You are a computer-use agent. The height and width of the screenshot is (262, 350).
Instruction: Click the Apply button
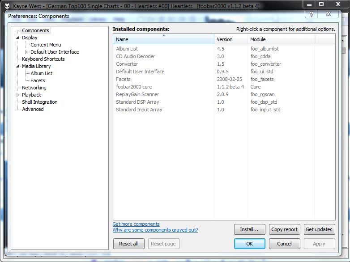[319, 244]
